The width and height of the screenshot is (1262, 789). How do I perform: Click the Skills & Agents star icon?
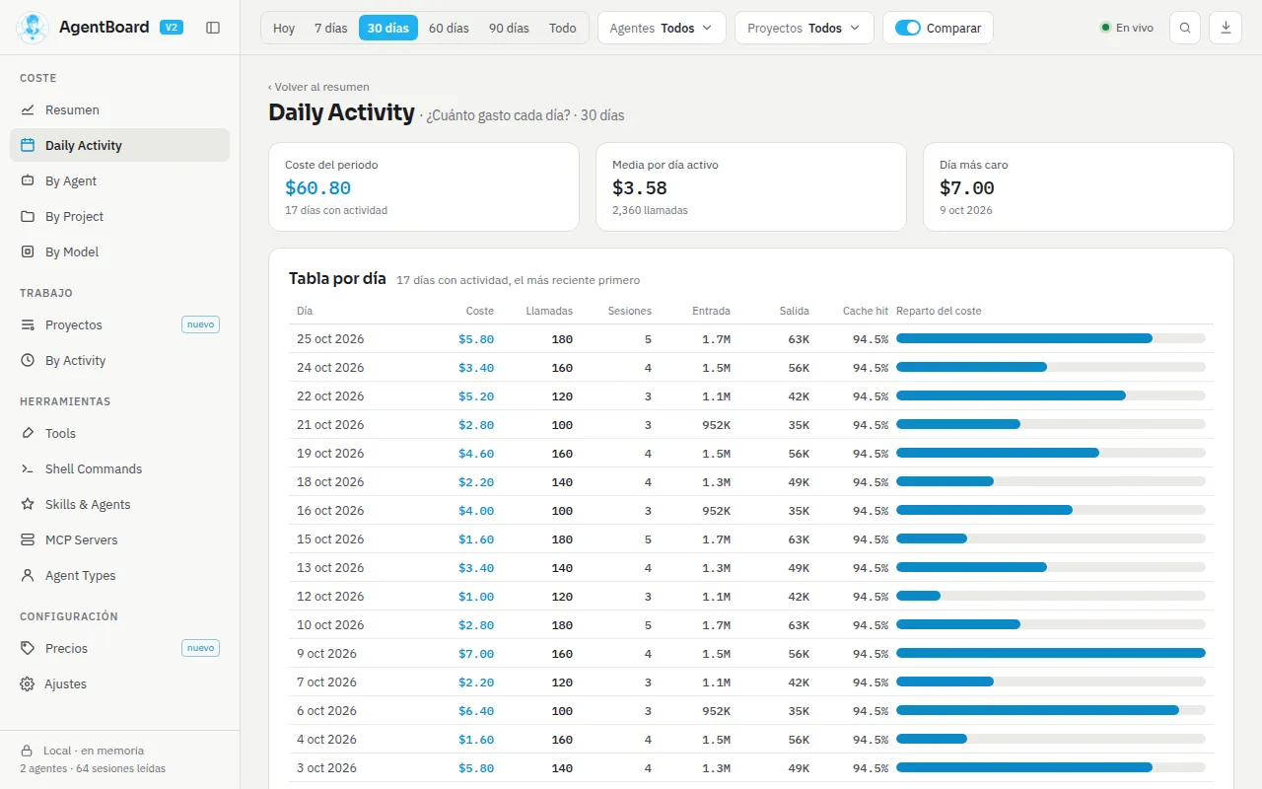28,504
